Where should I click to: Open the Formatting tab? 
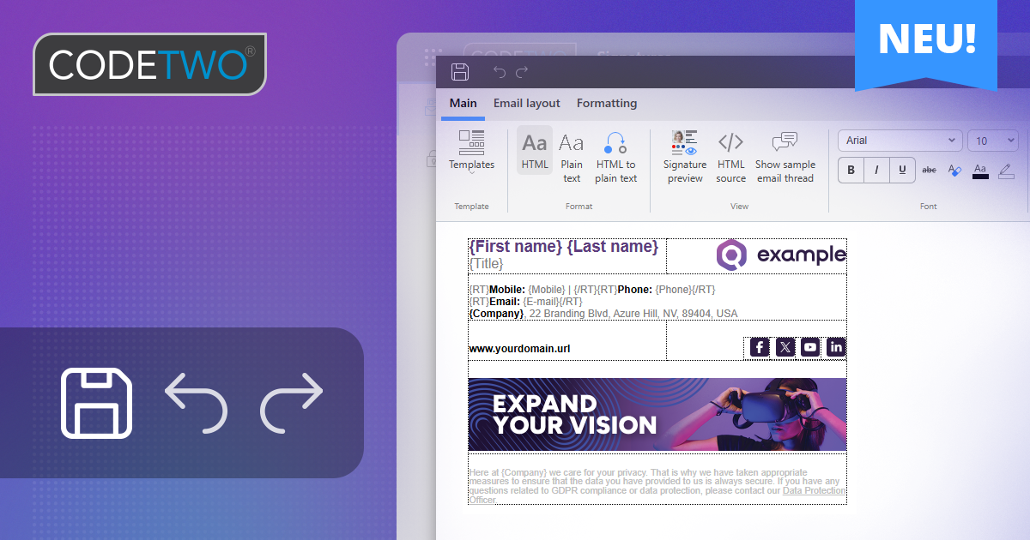point(607,103)
